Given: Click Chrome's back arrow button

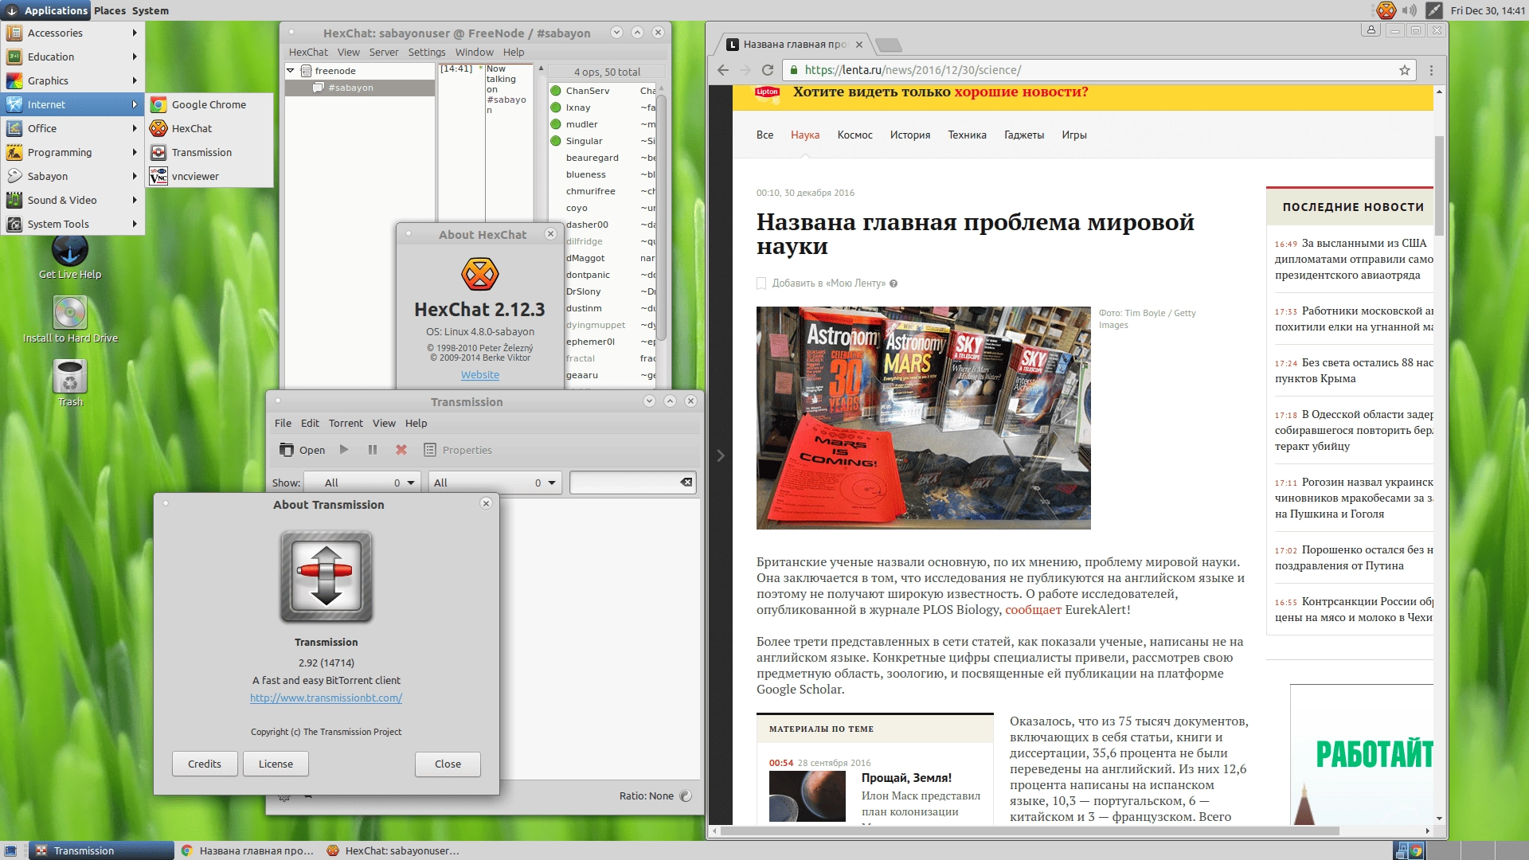Looking at the screenshot, I should coord(723,70).
